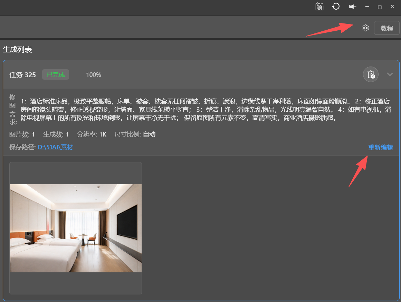Viewport: 401px width, 302px height.
Task: Click the 图片数: 1 label
Action: 22,134
